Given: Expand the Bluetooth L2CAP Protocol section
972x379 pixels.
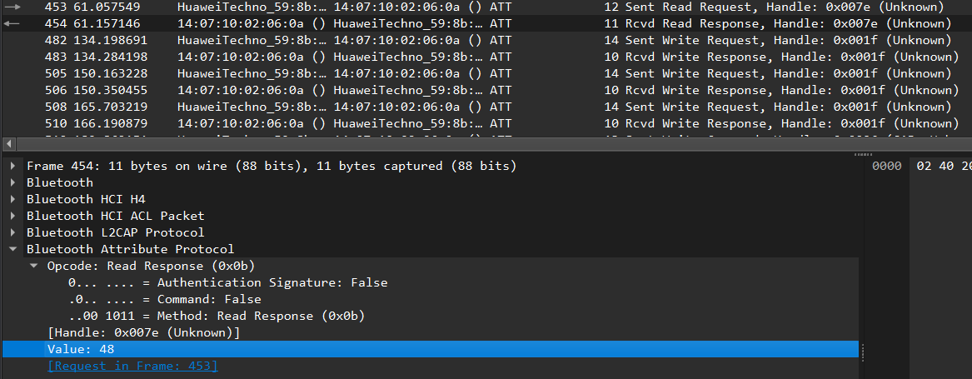Looking at the screenshot, I should coord(12,232).
